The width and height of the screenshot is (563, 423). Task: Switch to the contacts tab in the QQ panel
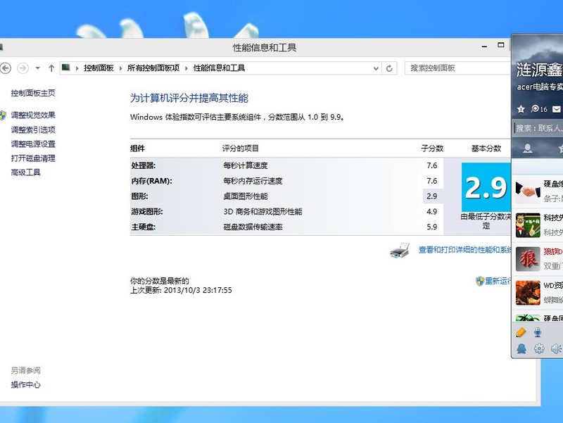pyautogui.click(x=529, y=148)
